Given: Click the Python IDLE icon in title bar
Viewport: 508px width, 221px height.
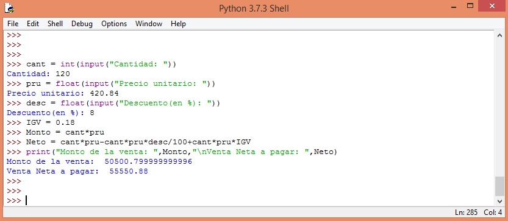Looking at the screenshot, I should point(9,8).
